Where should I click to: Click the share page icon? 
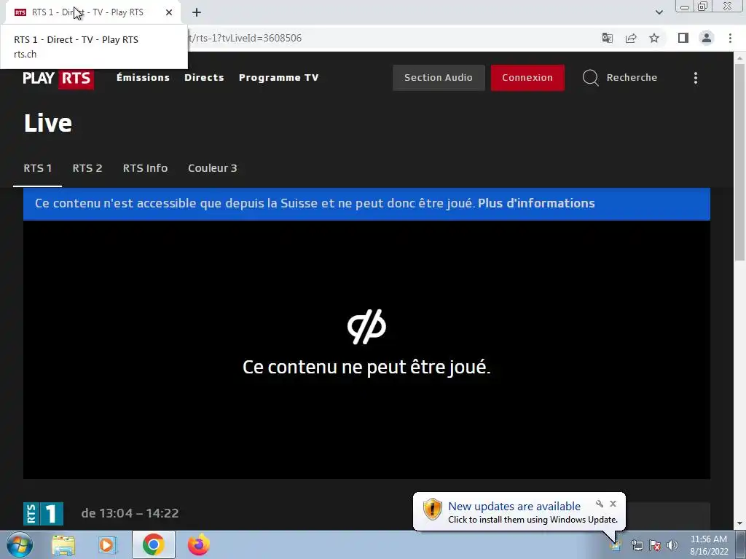[x=631, y=38]
